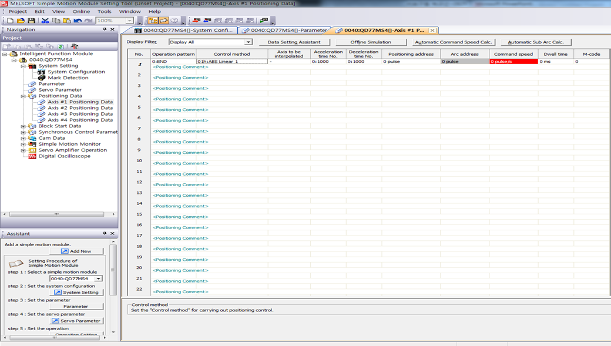The image size is (611, 346).
Task: Close the Navigation panel
Action: [113, 29]
